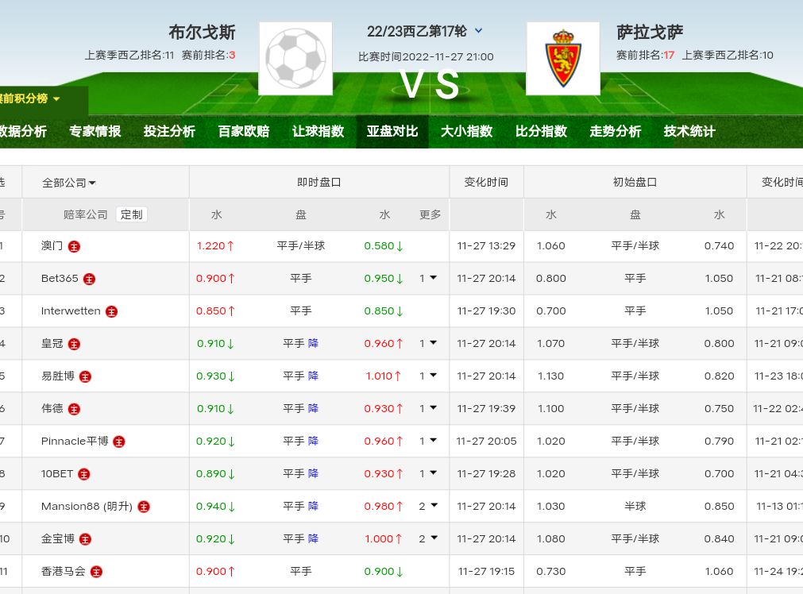Screen dimensions: 803x594
Task: Click the 主 badge beside Pinnacle平博
Action: (x=119, y=442)
